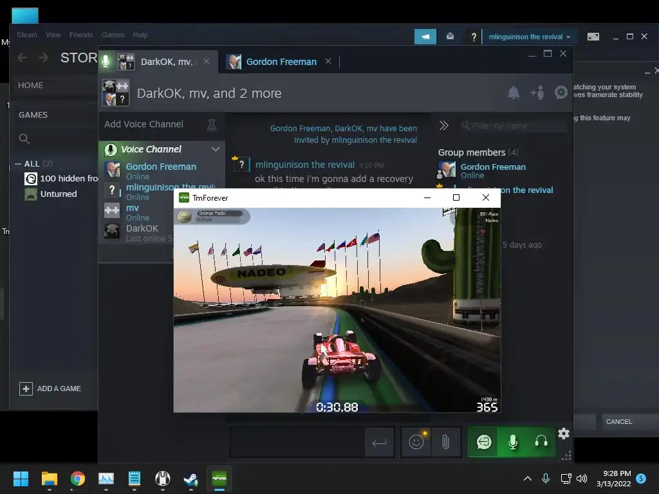Open the emoticon picker smiley icon
This screenshot has width=659, height=494.
(x=416, y=442)
